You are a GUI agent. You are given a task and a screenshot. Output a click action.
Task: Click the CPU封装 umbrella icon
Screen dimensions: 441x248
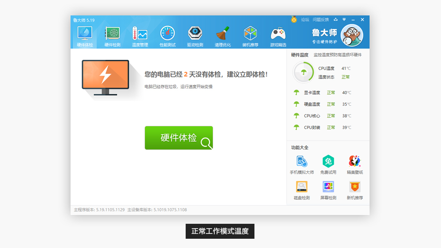[x=296, y=127]
